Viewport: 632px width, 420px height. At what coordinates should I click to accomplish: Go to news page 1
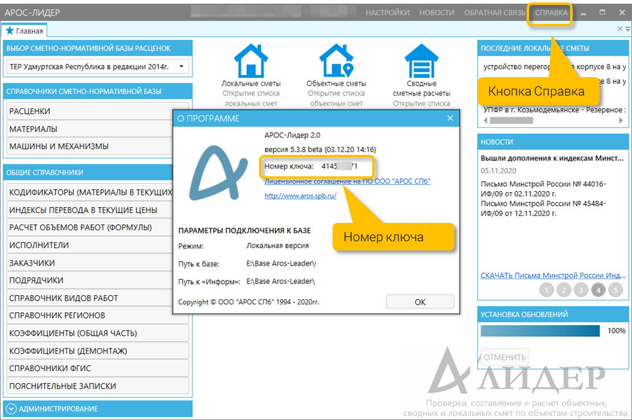click(x=546, y=290)
